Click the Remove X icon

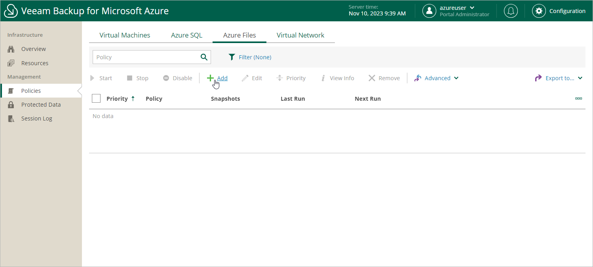[x=372, y=78]
